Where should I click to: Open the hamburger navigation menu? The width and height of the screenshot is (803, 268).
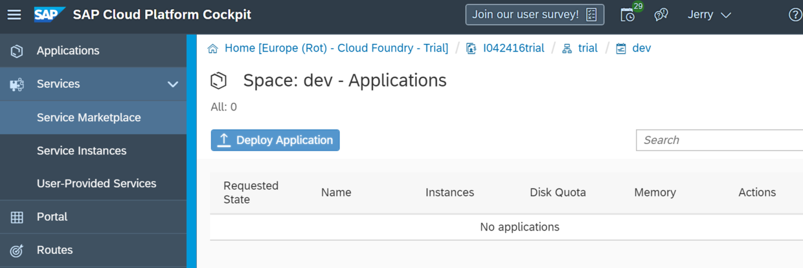14,14
